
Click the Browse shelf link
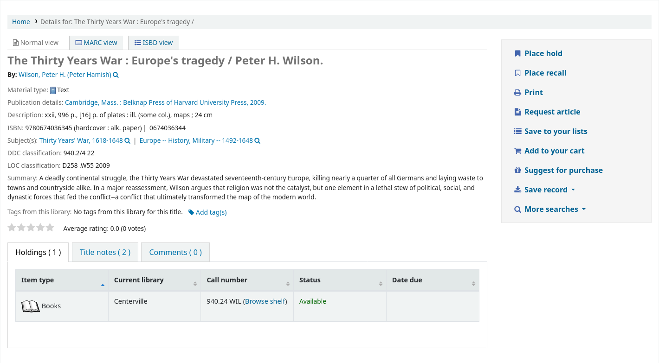tap(265, 301)
